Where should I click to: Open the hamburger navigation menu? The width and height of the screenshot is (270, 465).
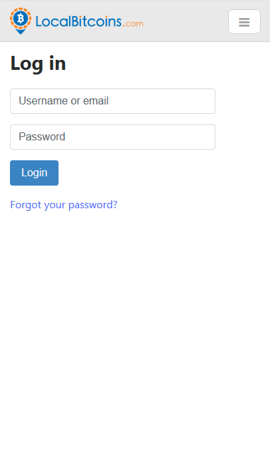244,22
